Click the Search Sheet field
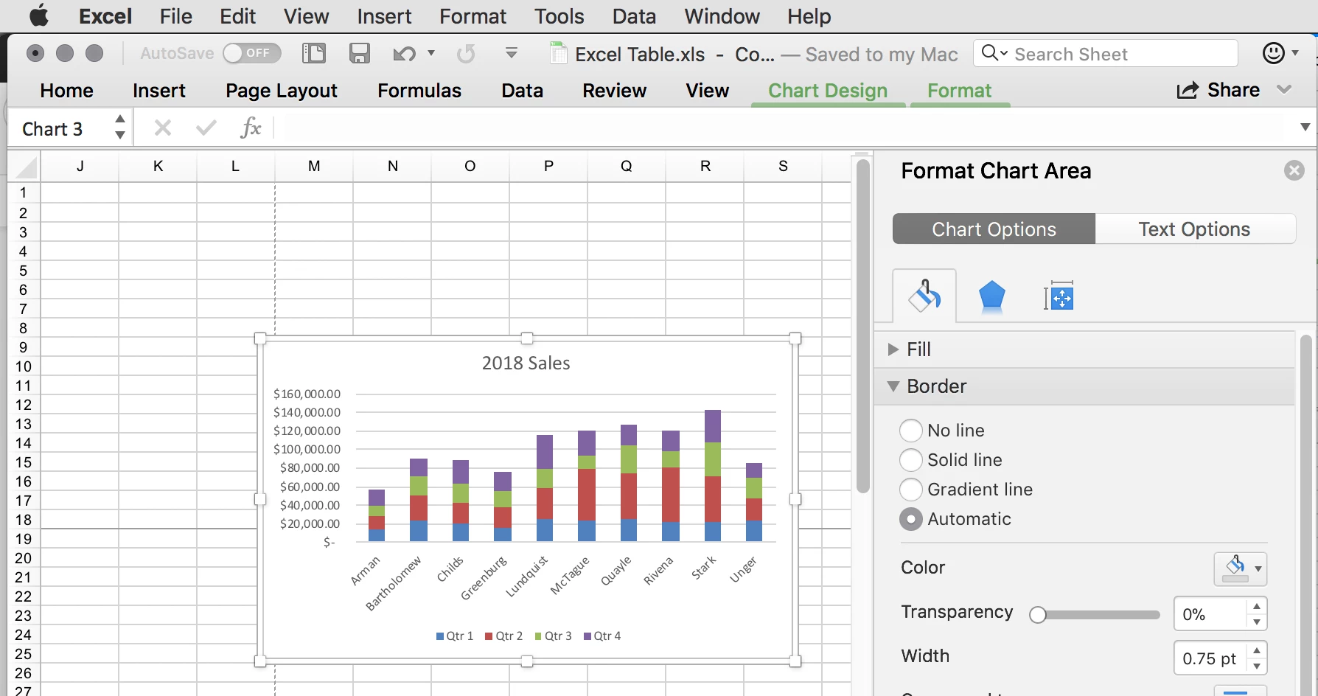The height and width of the screenshot is (696, 1318). pos(1105,53)
